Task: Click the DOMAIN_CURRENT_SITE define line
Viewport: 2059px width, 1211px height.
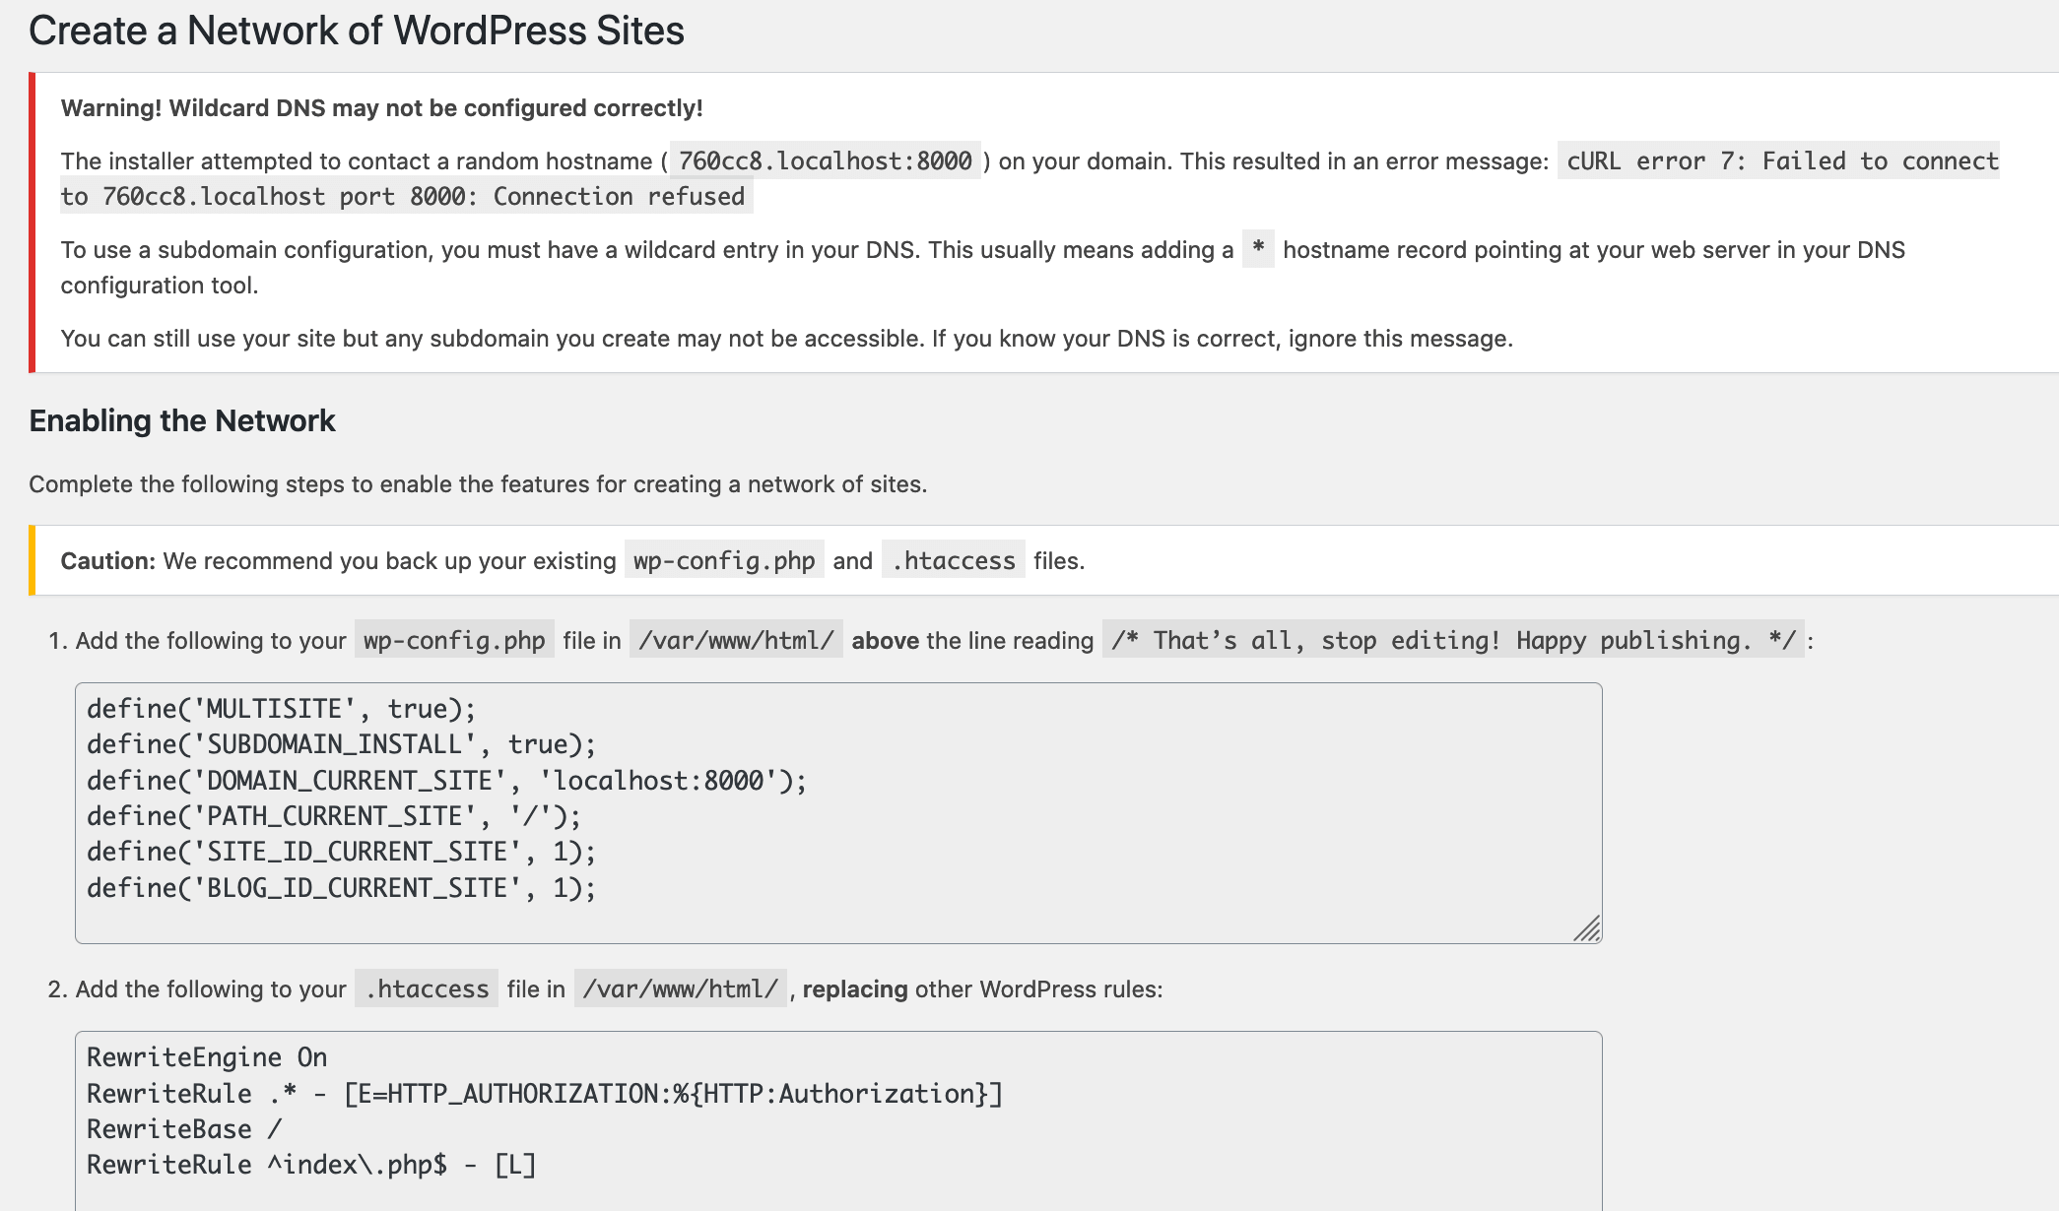Action: [447, 781]
